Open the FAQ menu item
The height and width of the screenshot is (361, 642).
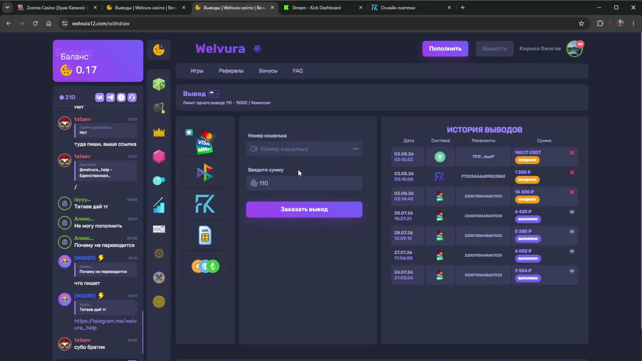[x=298, y=71]
